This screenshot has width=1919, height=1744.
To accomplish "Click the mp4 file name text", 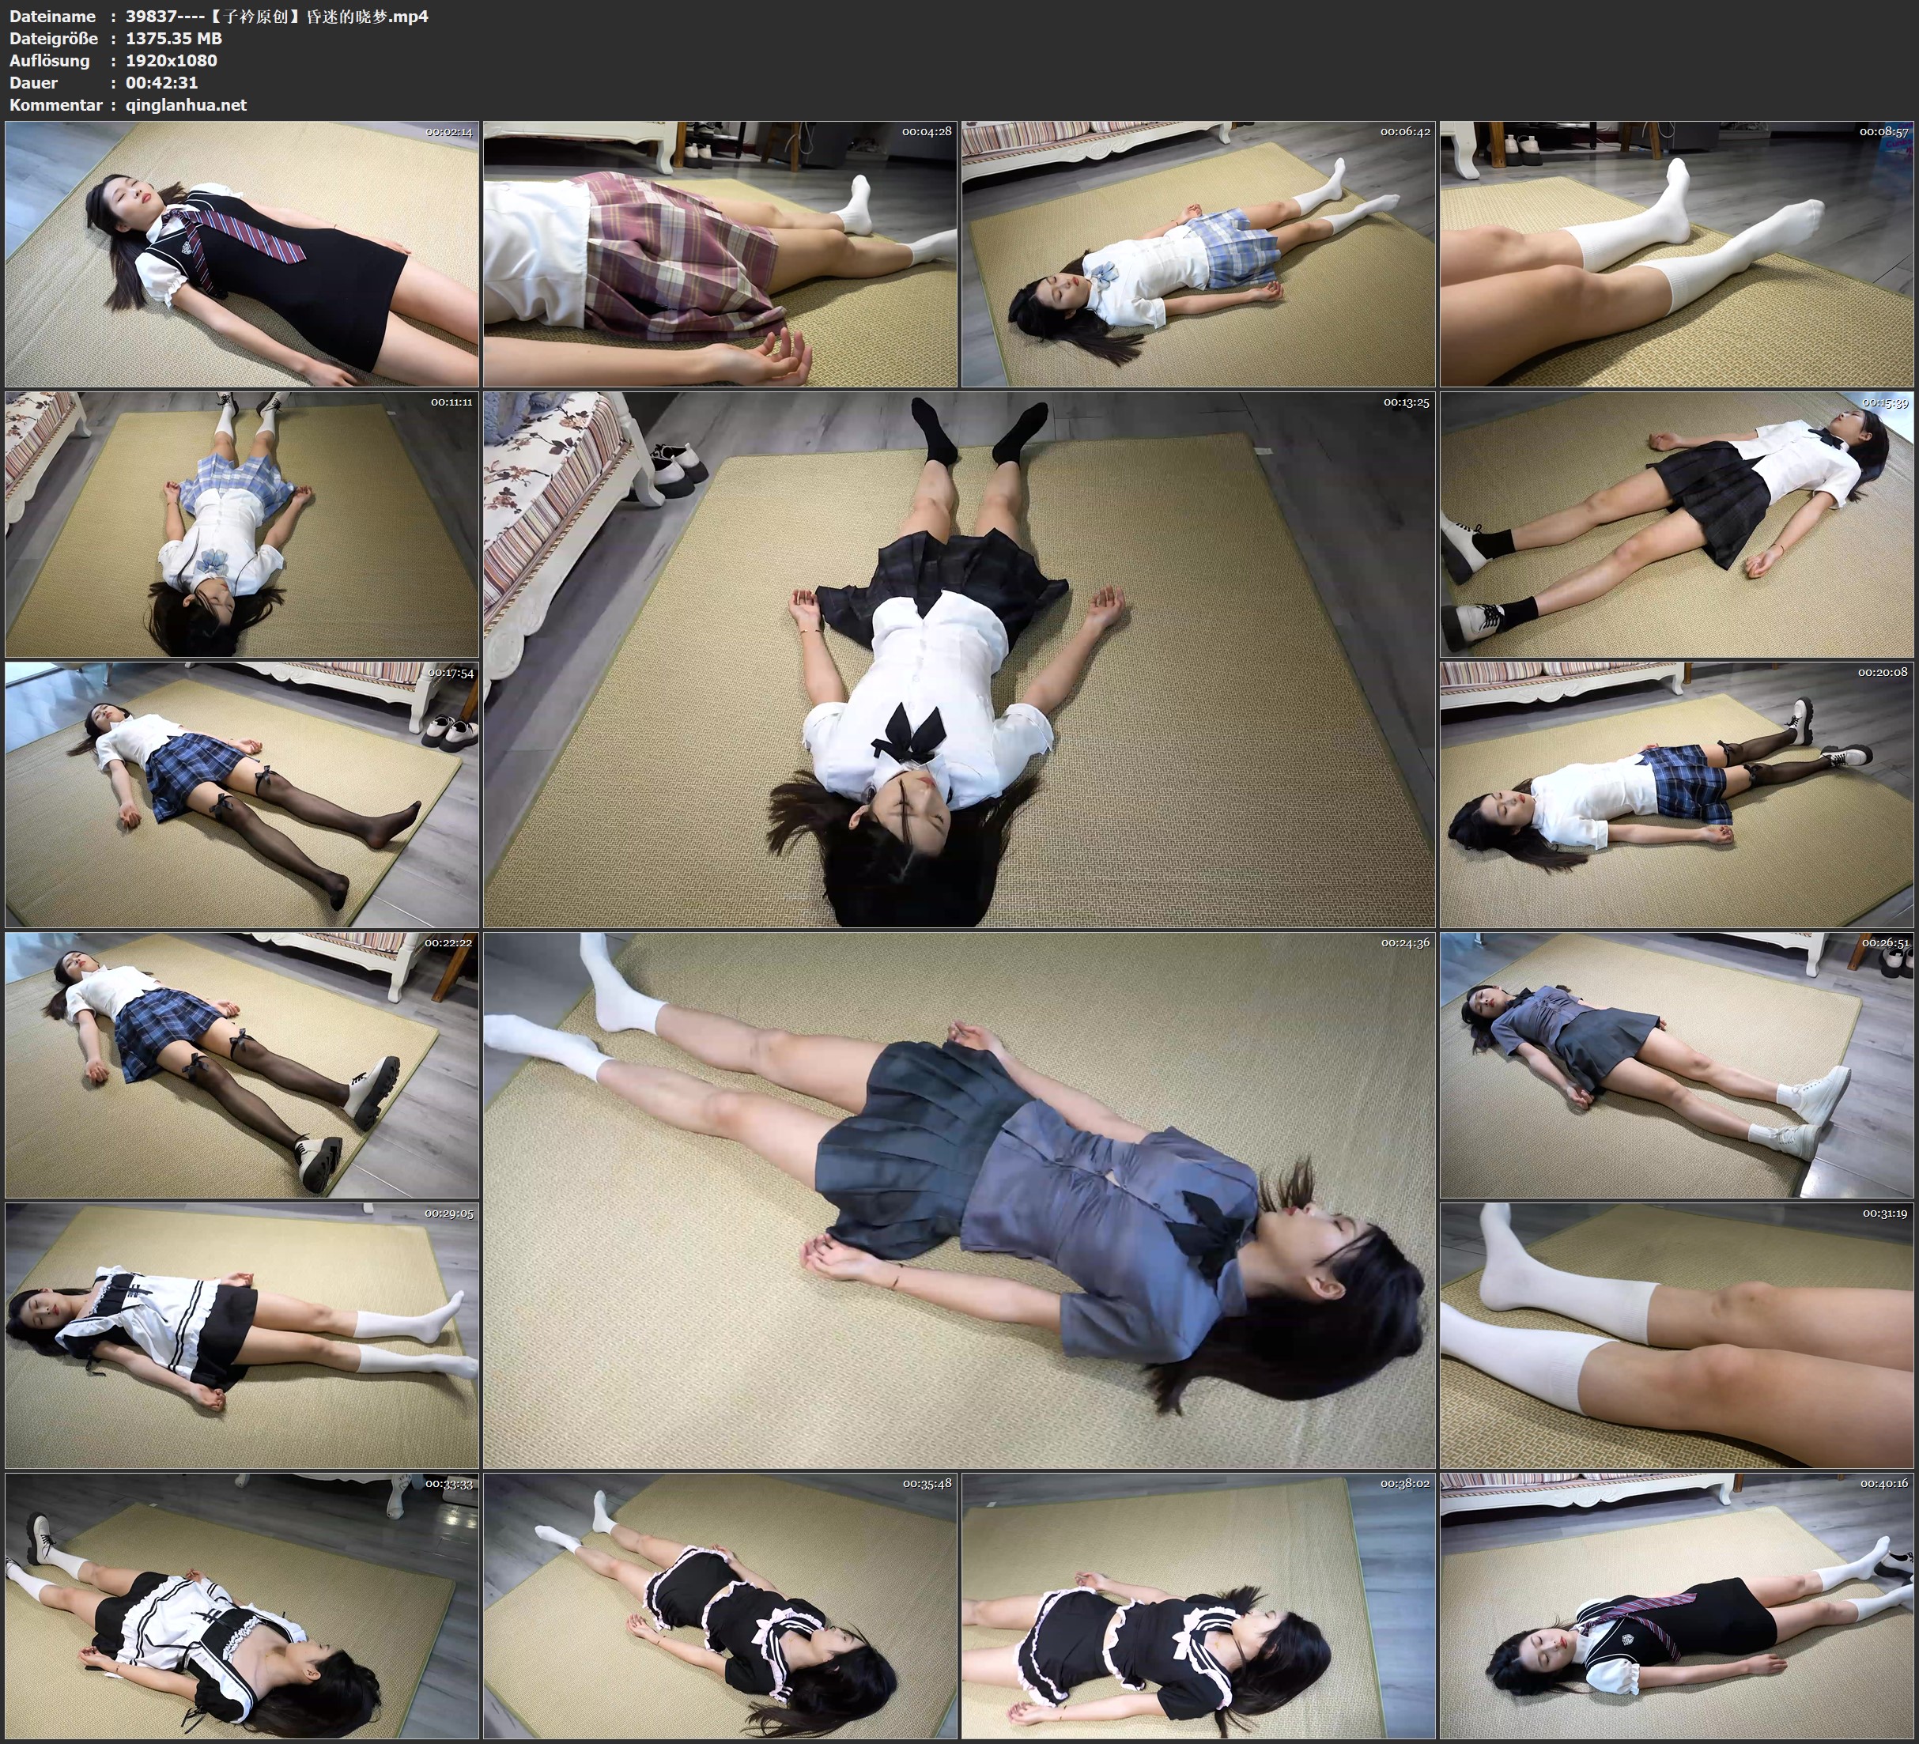I will coord(276,16).
